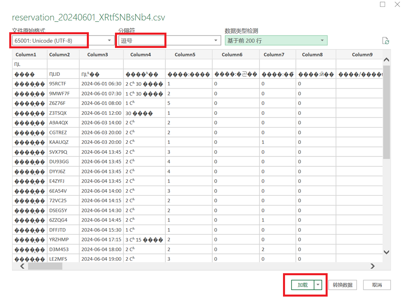
Task: Click the cell with ID 72VC25
Action: [x=63, y=201]
